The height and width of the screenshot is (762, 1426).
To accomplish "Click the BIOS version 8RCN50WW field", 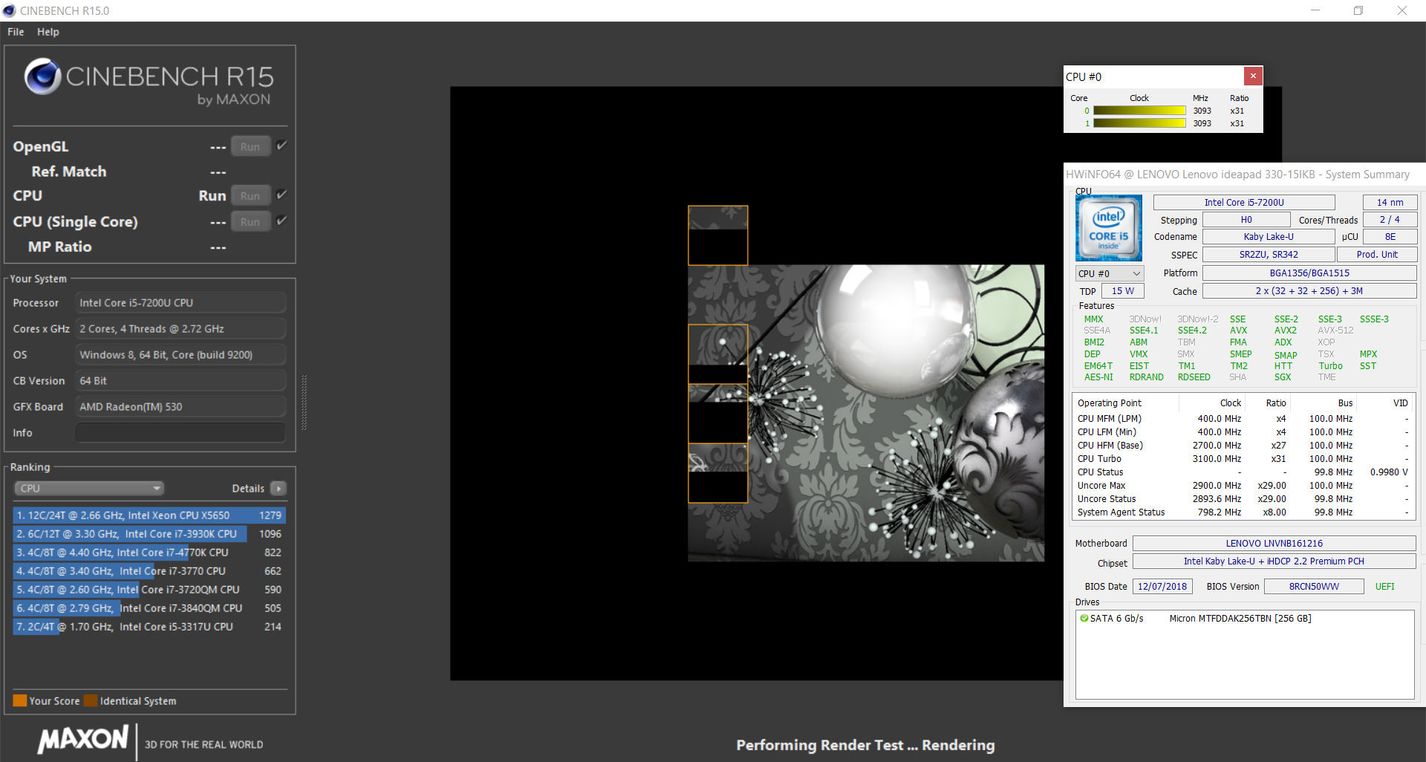I will [1314, 586].
